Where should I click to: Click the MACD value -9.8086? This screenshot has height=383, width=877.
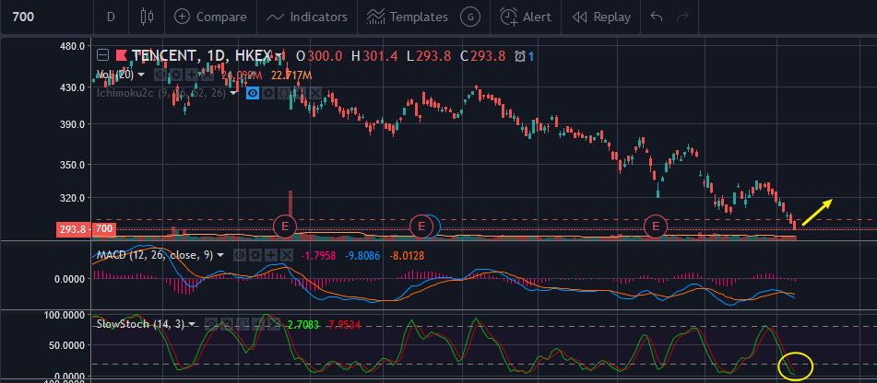362,256
